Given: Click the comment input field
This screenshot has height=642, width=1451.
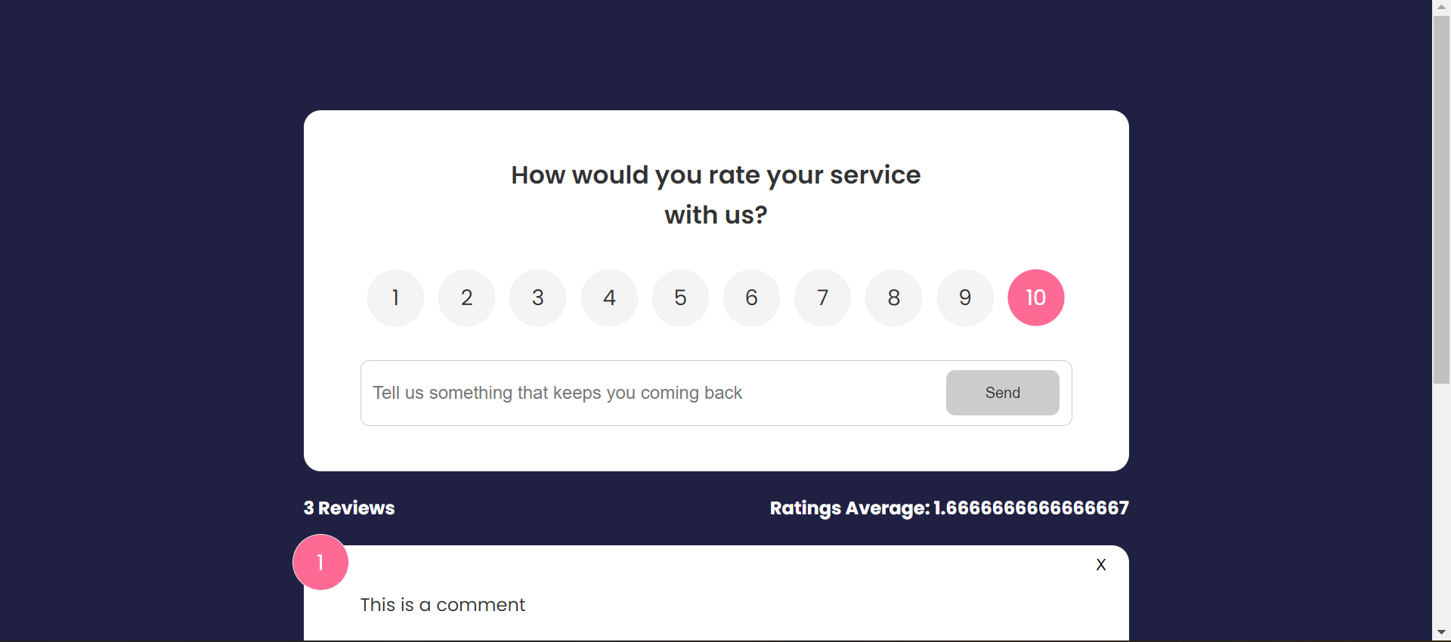Looking at the screenshot, I should coord(650,392).
